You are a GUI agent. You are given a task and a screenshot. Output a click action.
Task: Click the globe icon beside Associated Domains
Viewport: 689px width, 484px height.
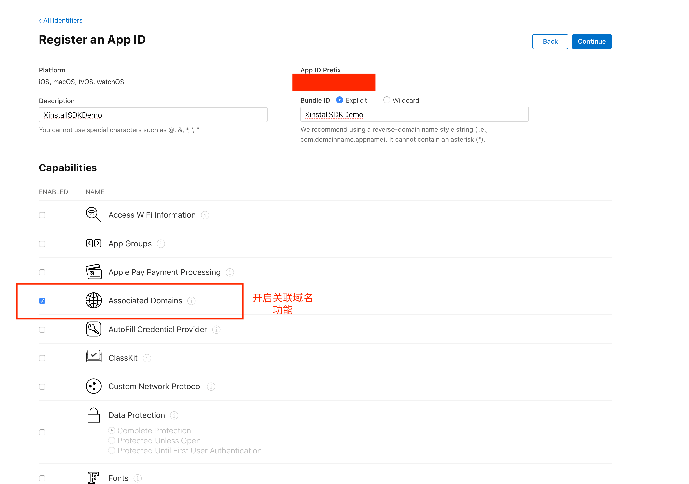tap(93, 301)
